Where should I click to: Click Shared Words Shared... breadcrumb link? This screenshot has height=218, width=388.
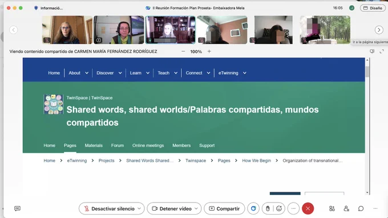149,161
